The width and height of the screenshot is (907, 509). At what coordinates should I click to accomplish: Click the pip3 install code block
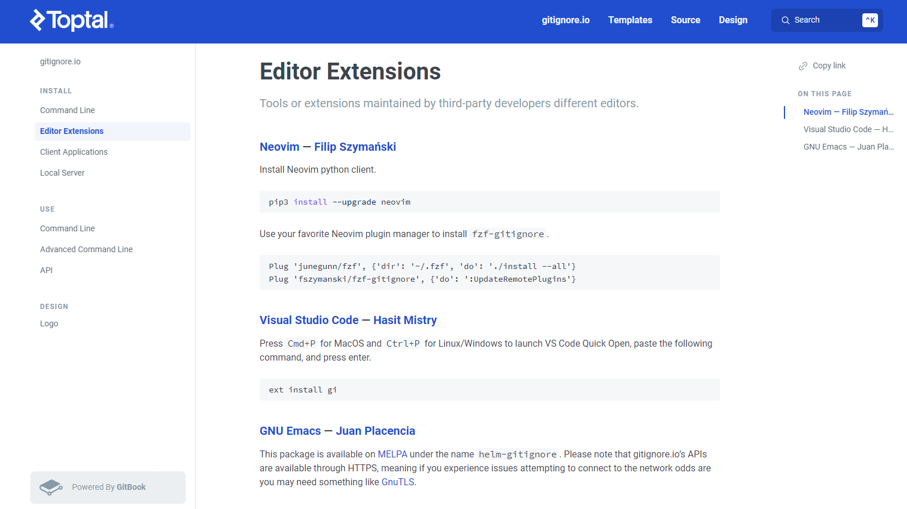click(x=490, y=202)
